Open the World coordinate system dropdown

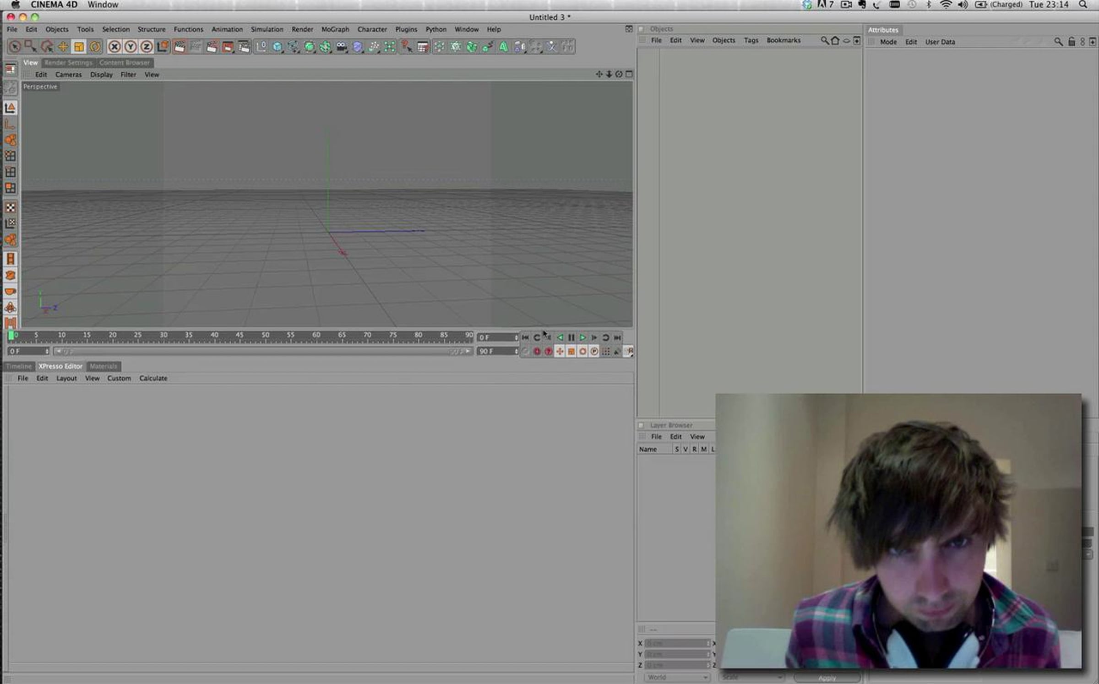[677, 677]
